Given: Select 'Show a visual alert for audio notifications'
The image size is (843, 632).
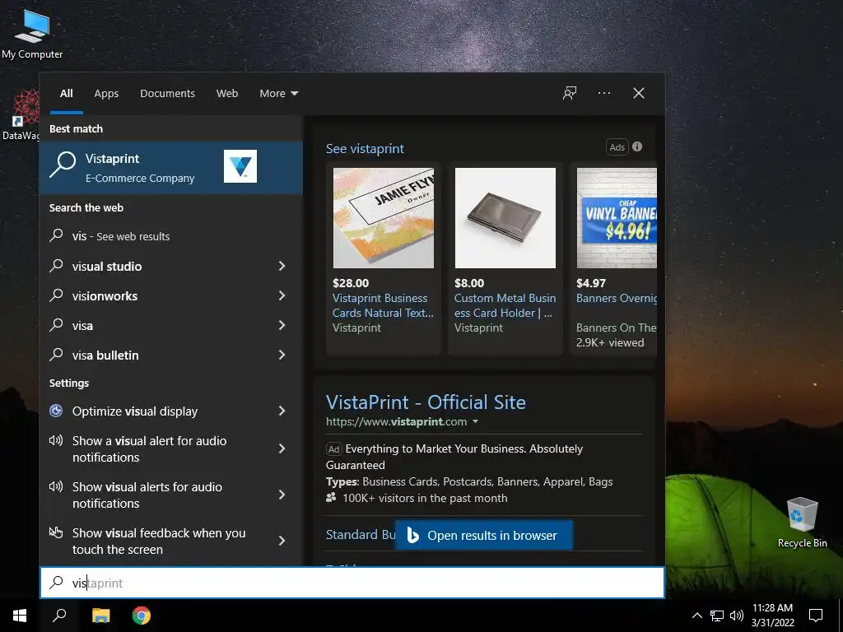Looking at the screenshot, I should [171, 448].
